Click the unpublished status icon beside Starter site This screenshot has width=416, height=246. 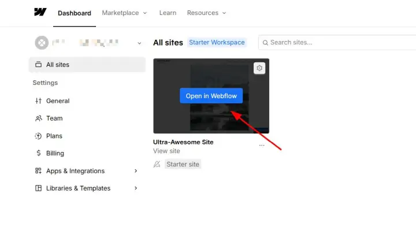tap(157, 164)
